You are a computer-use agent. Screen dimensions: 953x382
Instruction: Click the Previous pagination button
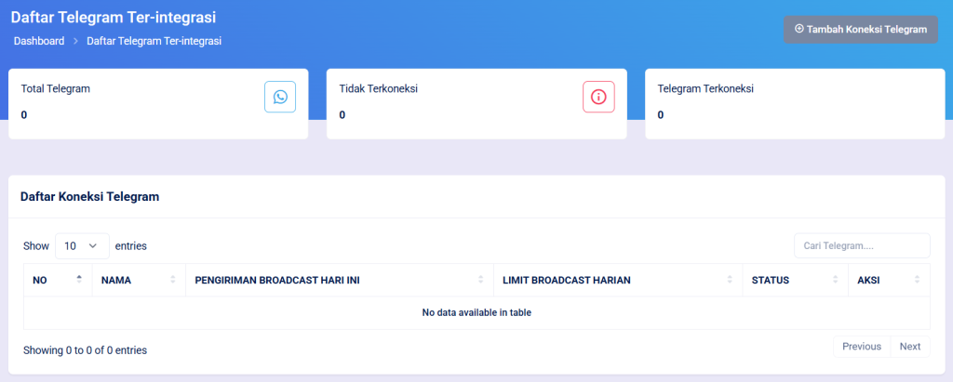861,347
